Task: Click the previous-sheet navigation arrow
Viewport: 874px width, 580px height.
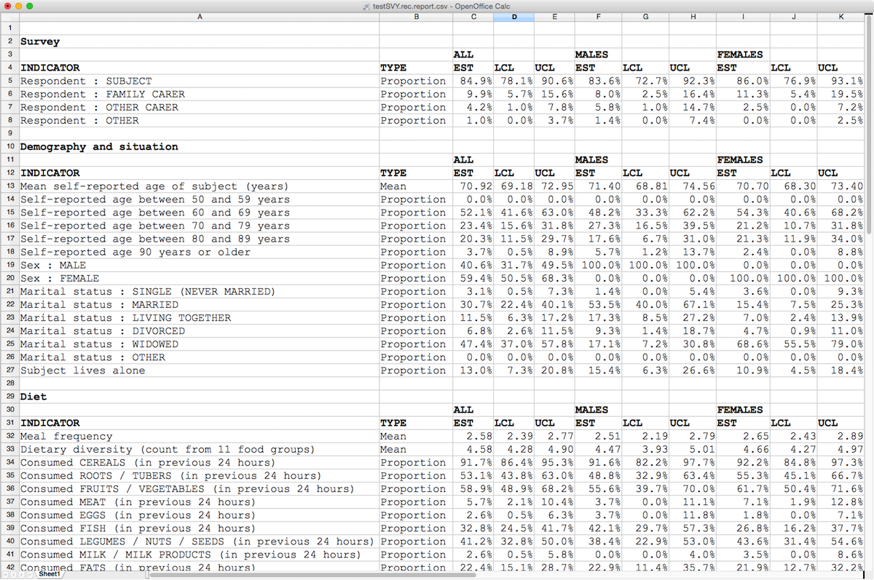Action: click(x=13, y=574)
